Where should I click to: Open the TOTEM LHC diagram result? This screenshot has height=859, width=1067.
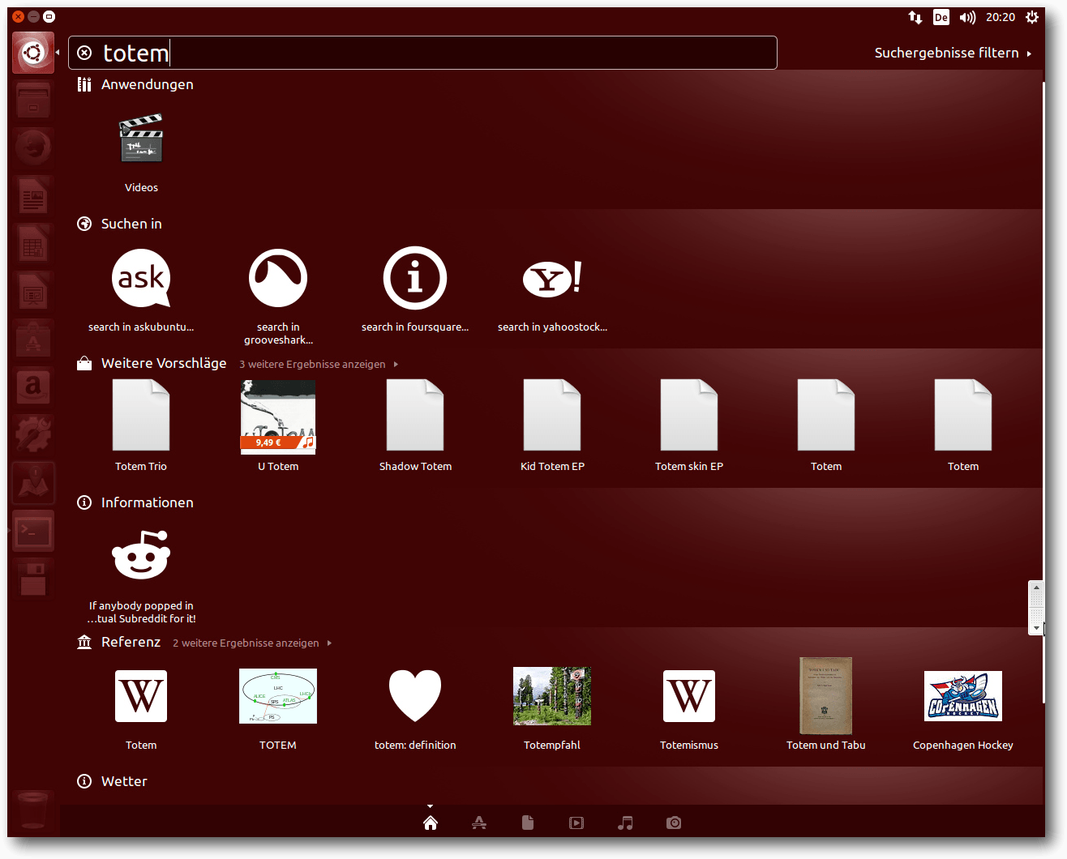[x=278, y=696]
